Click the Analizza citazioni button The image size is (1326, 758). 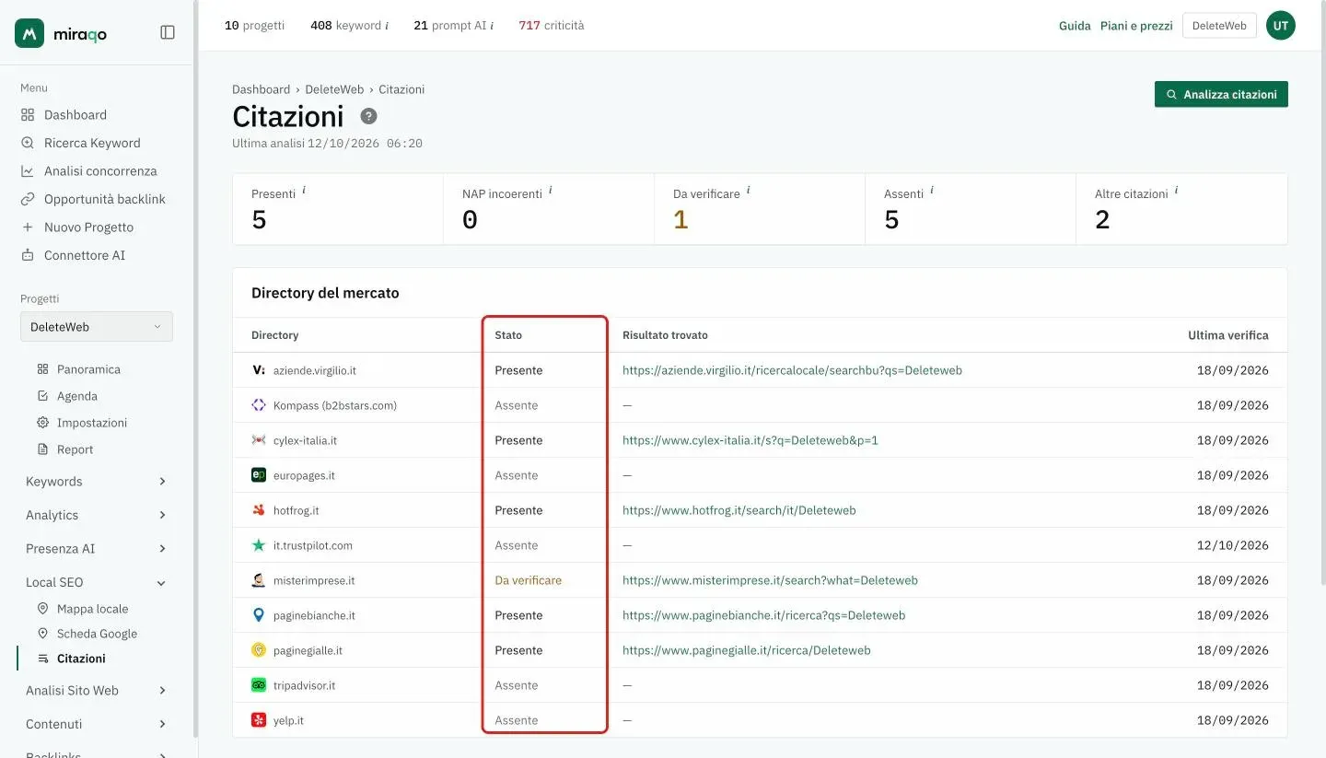1221,94
